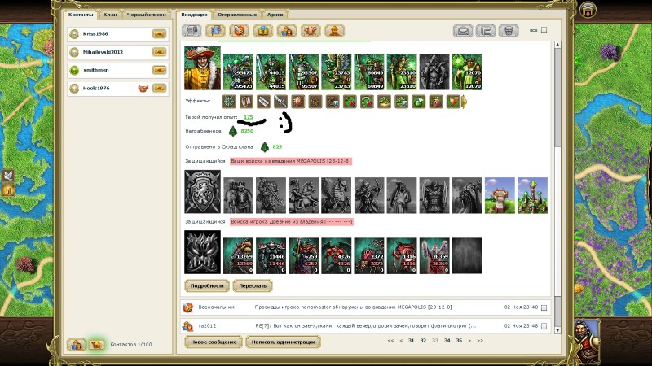Switch to the Клан tab

(x=110, y=15)
